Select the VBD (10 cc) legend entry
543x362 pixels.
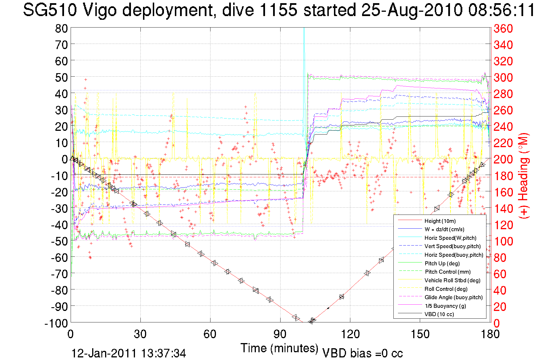point(439,314)
